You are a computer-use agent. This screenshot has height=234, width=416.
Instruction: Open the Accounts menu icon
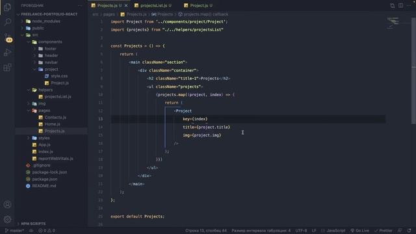click(x=7, y=205)
